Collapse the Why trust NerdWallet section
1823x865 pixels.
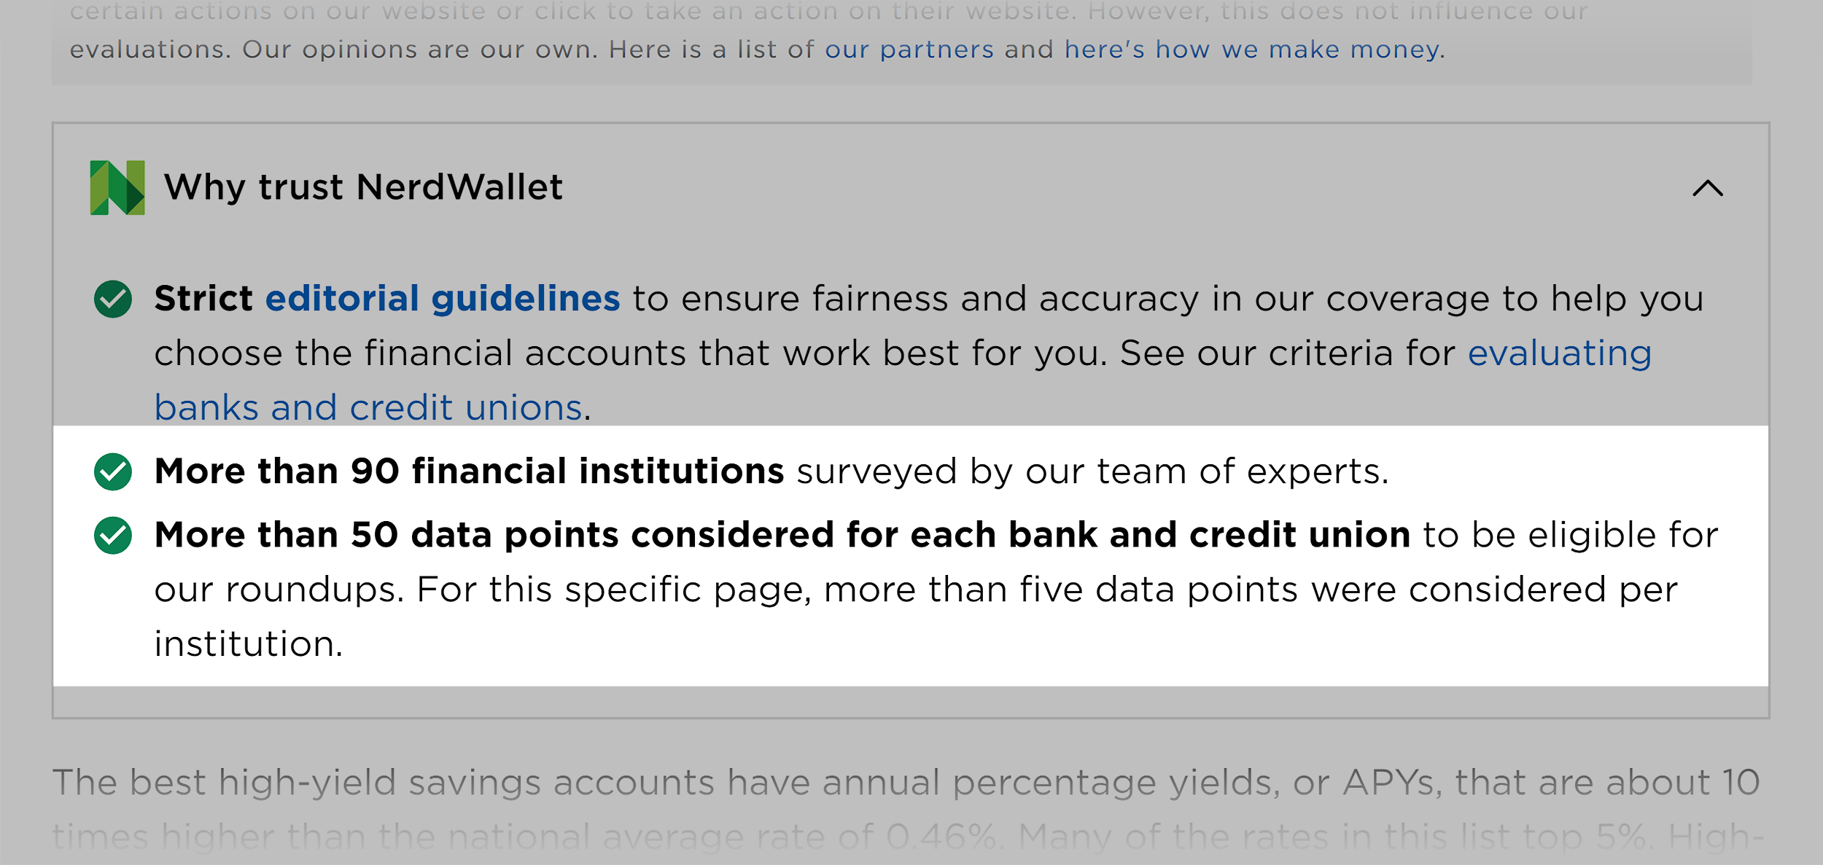1709,189
